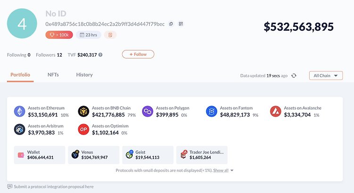Refresh portfolio data icon
354x193 pixels.
[294, 76]
